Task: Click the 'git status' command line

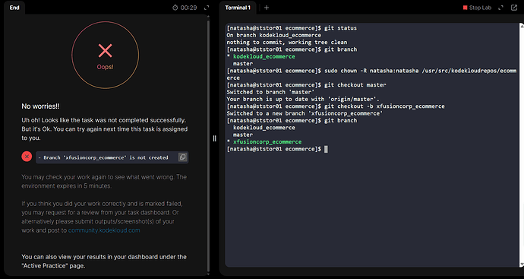Action: point(292,28)
